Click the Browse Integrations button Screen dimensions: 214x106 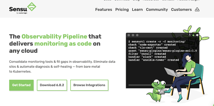click(89, 85)
